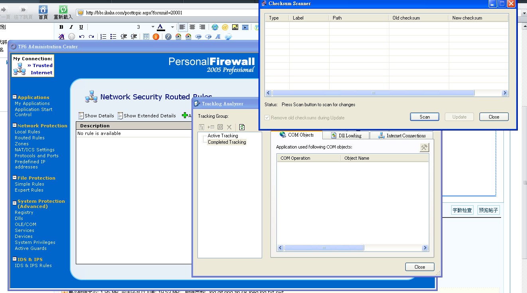Align text right in post editor

[x=202, y=27]
